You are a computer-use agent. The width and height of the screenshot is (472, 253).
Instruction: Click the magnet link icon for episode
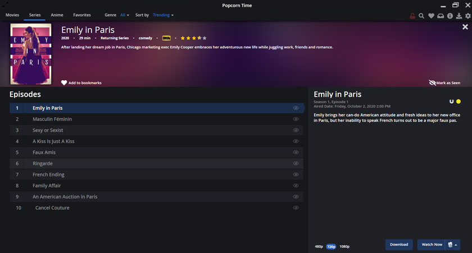451,102
